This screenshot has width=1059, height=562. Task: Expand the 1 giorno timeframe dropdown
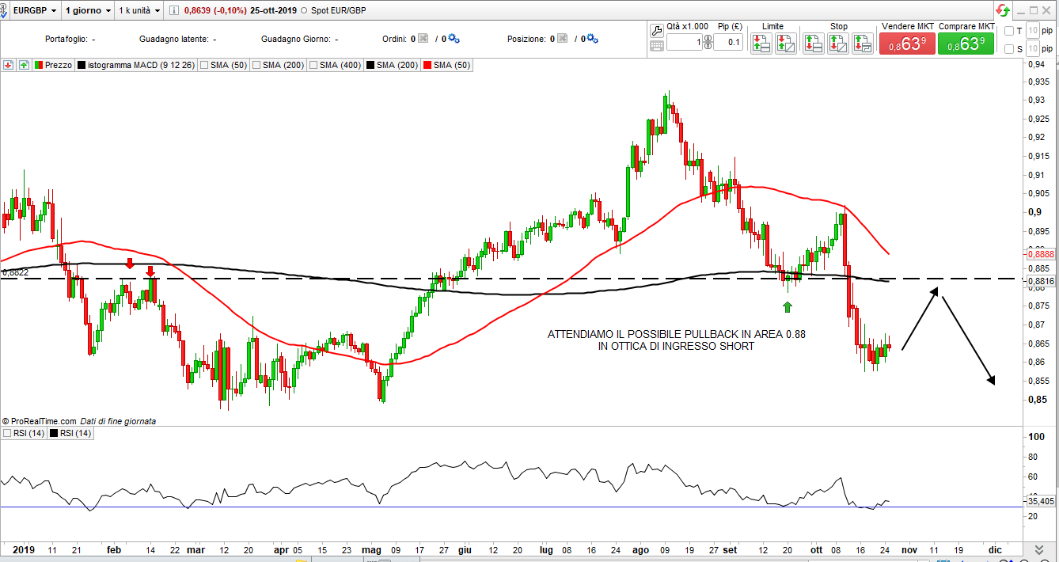(x=88, y=11)
